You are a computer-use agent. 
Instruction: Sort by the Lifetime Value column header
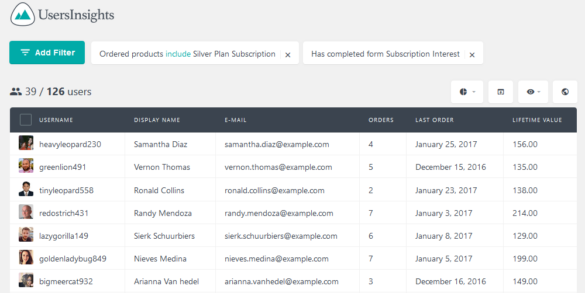pos(537,120)
